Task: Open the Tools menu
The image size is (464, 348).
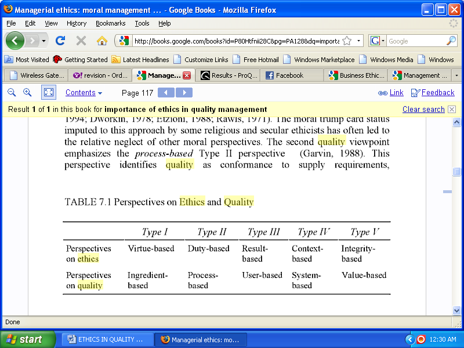Action: (x=142, y=23)
